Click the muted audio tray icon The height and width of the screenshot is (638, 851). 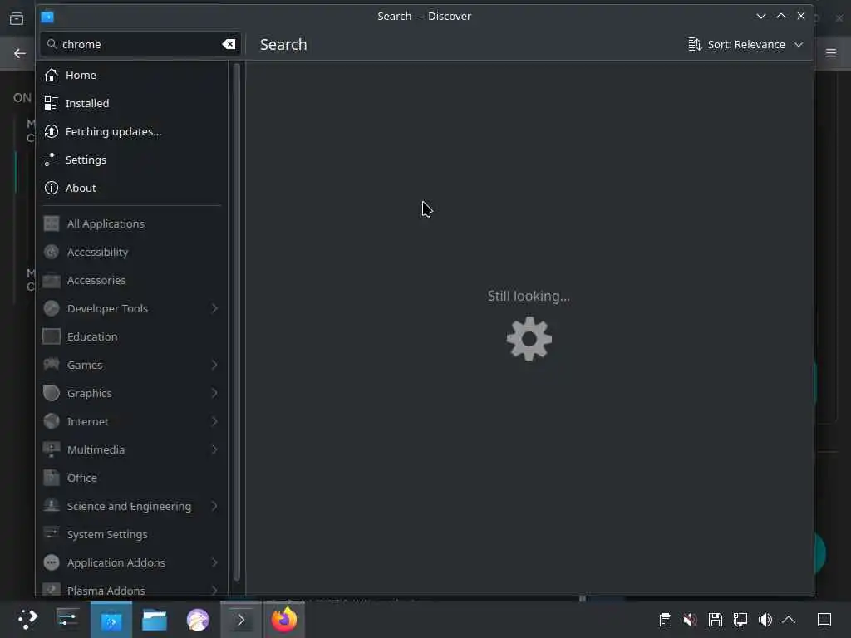pyautogui.click(x=690, y=620)
